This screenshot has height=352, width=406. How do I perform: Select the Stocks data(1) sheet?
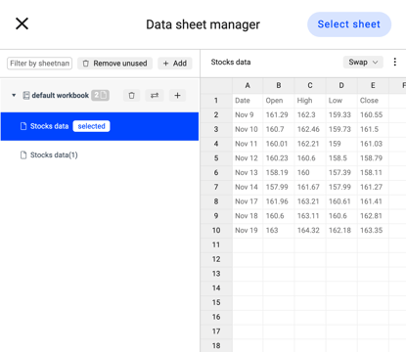coord(100,155)
